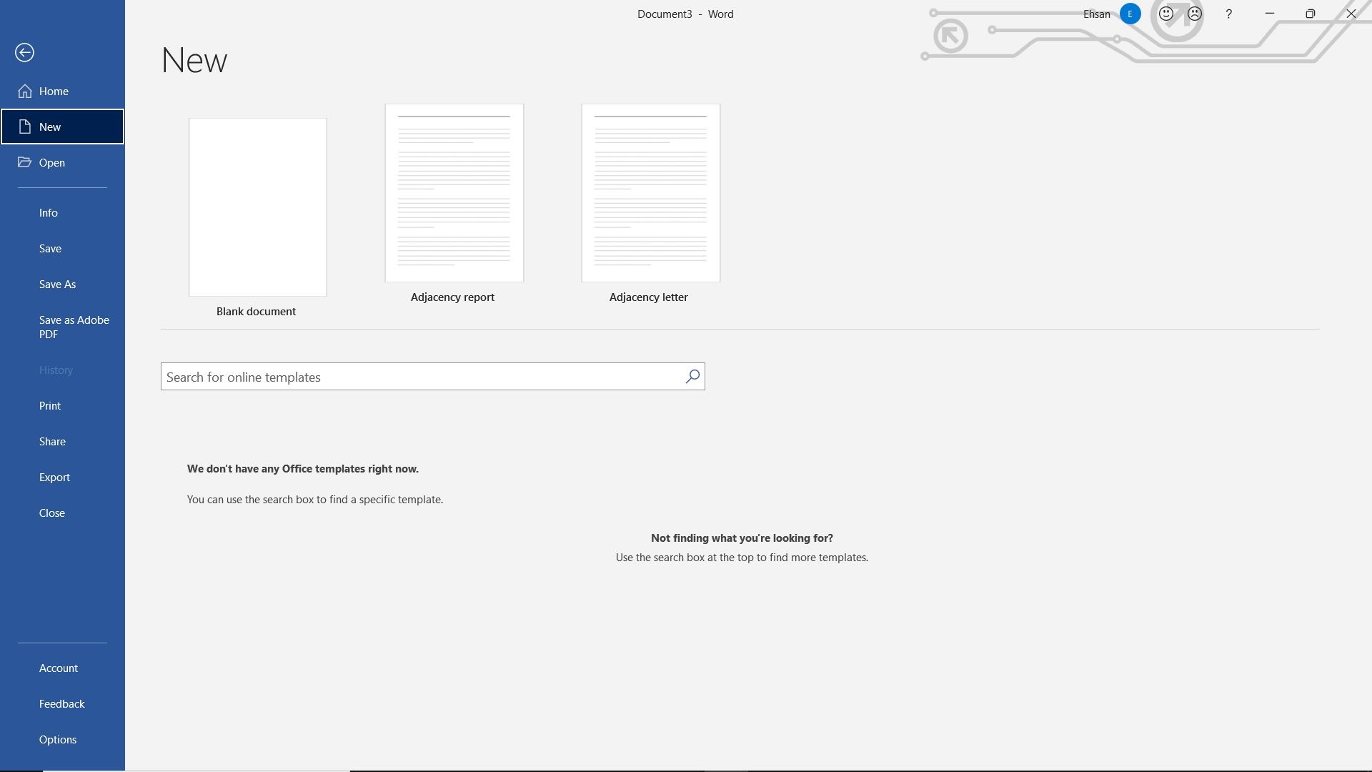
Task: Open Word Options
Action: [x=58, y=740]
